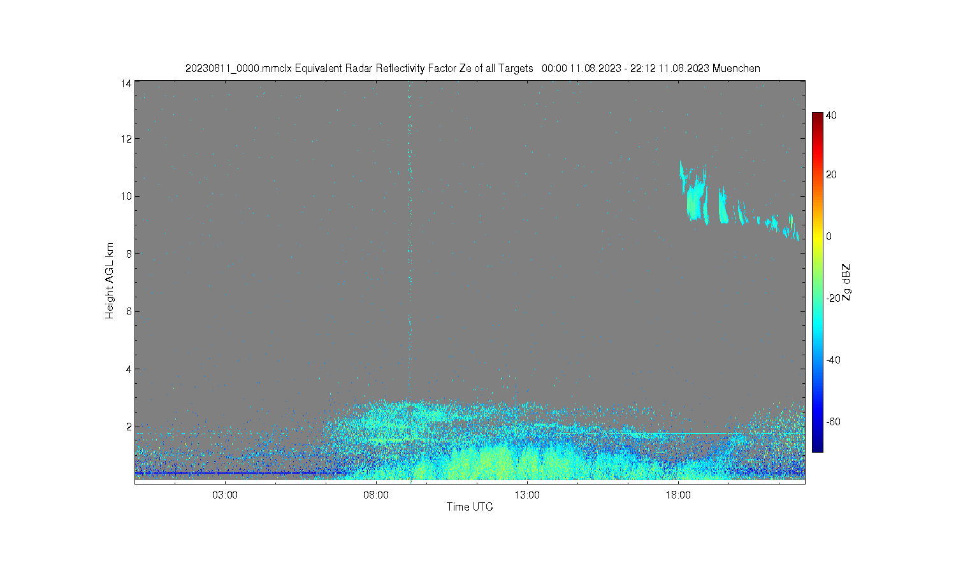Click the height tick label 14

[x=126, y=83]
